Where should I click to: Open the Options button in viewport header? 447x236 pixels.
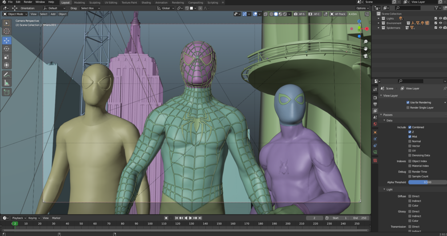(x=362, y=8)
